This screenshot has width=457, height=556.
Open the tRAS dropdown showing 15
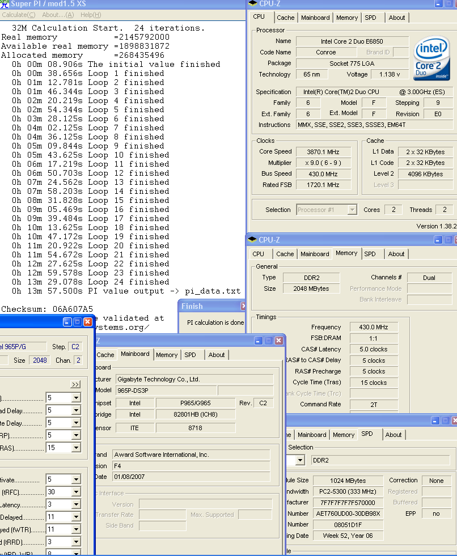[76, 448]
